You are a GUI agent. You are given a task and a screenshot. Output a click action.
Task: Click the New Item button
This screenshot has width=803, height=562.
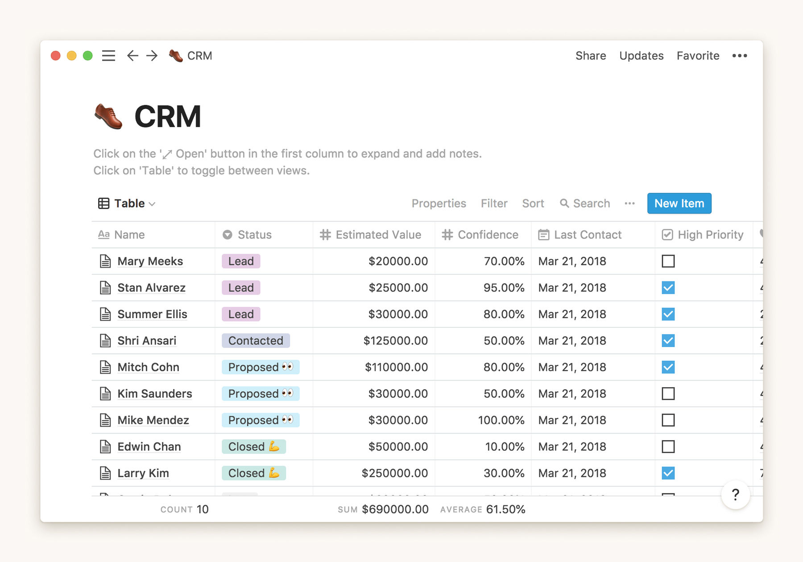(x=679, y=203)
